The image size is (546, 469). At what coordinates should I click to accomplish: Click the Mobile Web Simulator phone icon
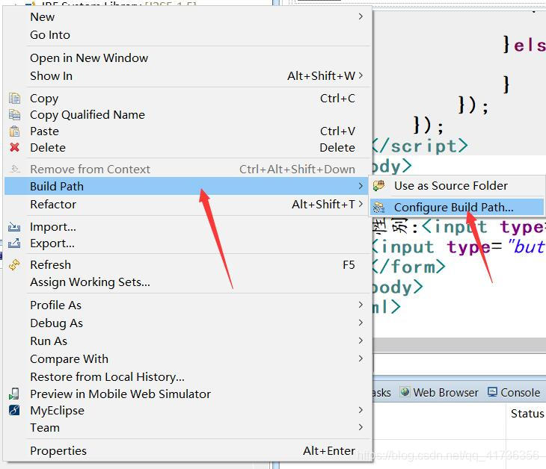click(x=14, y=394)
